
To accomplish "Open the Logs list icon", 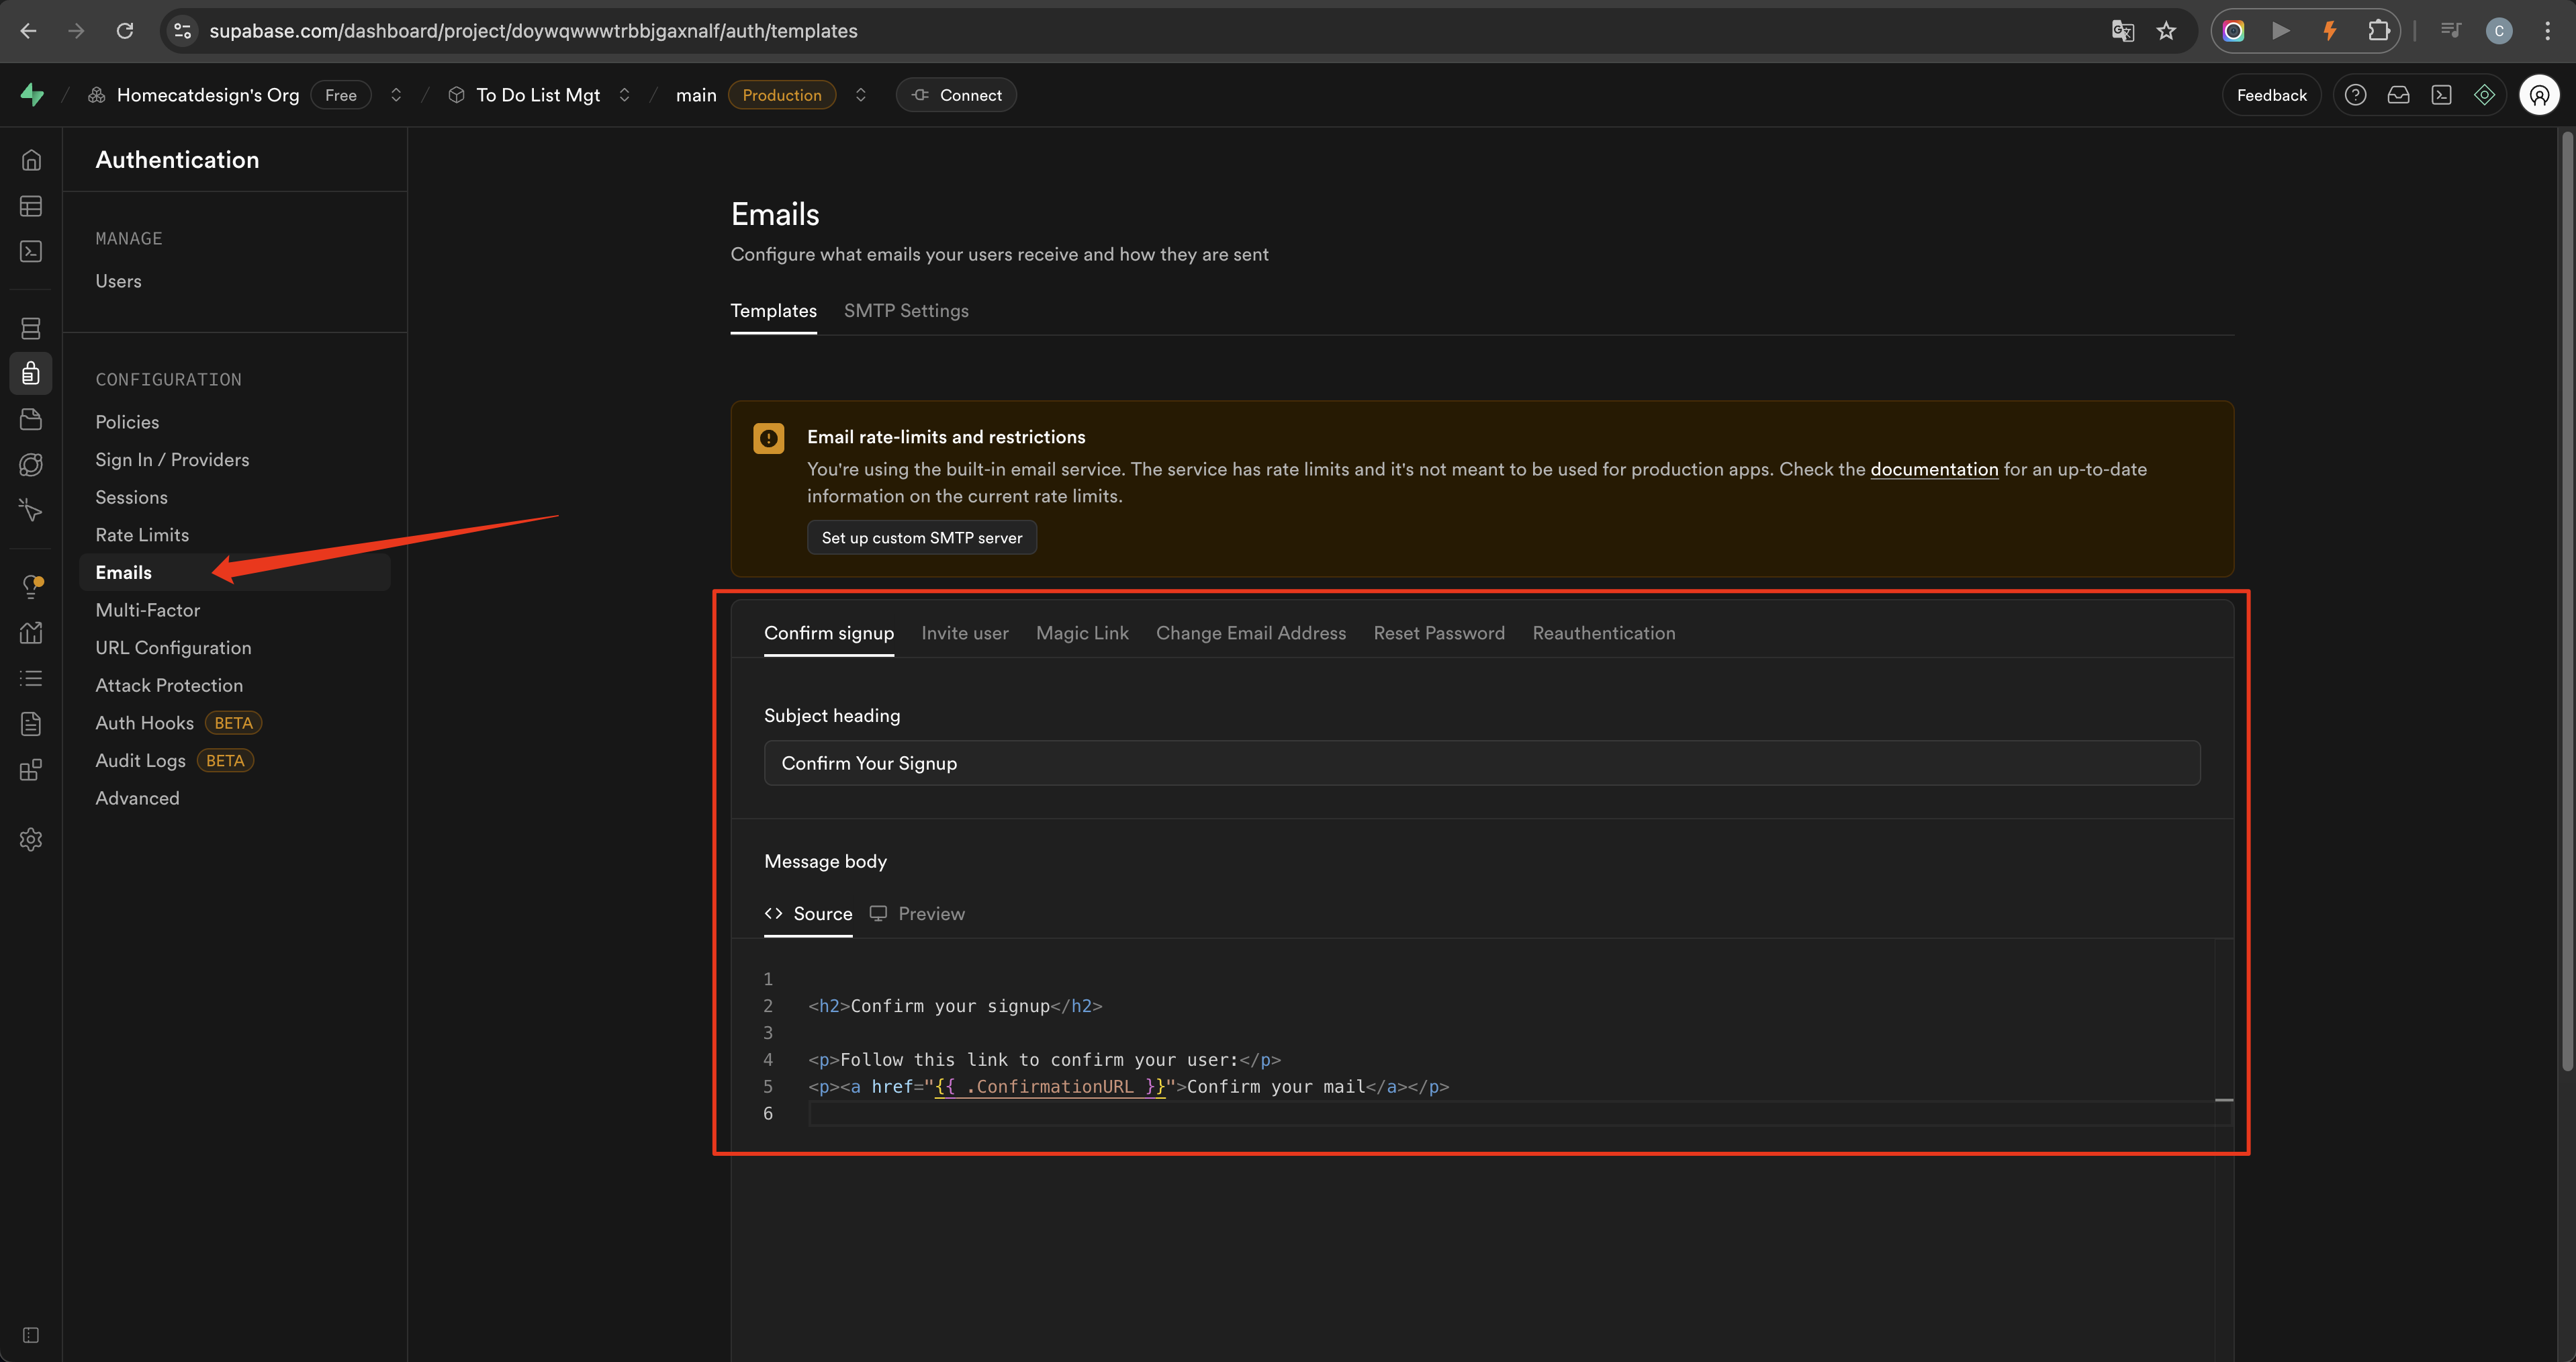I will pyautogui.click(x=31, y=678).
